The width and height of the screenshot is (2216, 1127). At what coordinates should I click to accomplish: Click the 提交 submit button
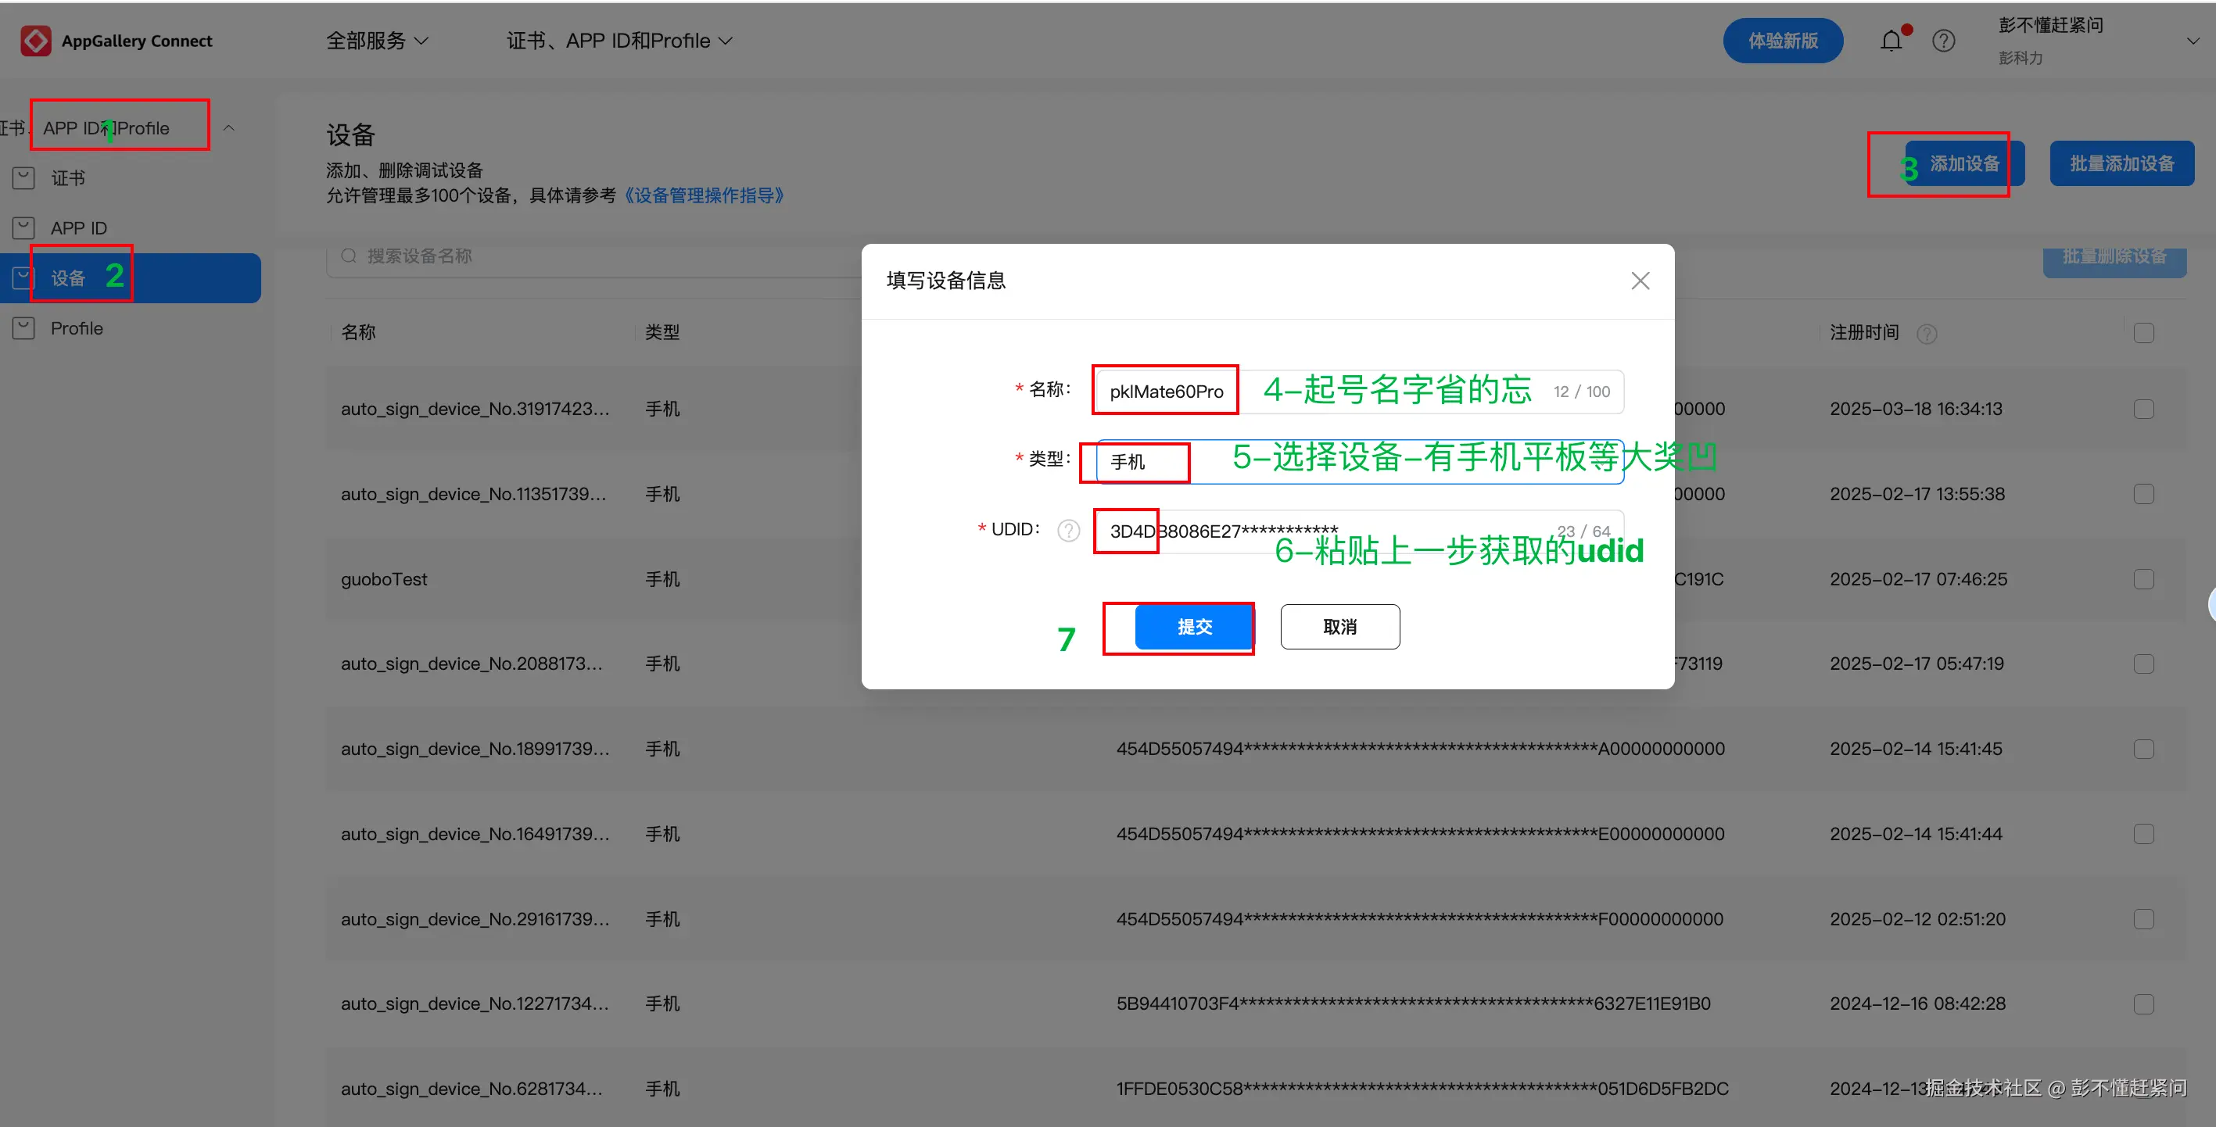(1193, 627)
